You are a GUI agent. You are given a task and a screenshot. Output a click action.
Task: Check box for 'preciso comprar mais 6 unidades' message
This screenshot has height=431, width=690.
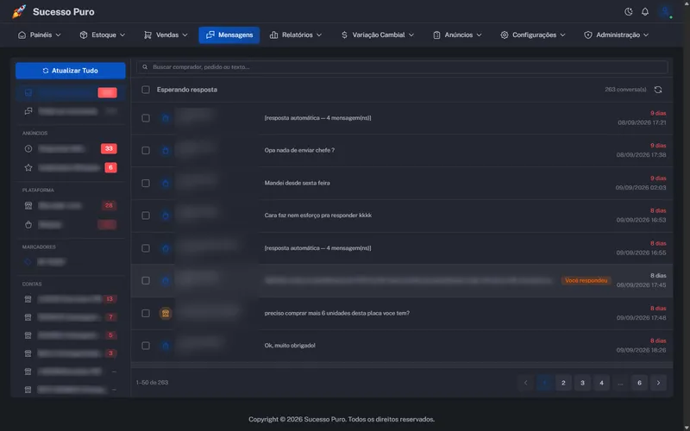pos(146,313)
